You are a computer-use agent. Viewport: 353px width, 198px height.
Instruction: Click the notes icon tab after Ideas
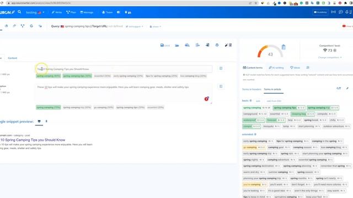click(308, 68)
